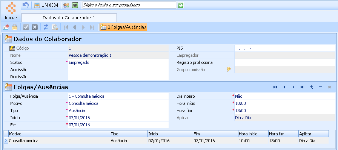Remove the Folgas/Ausências record with minus

point(320,87)
